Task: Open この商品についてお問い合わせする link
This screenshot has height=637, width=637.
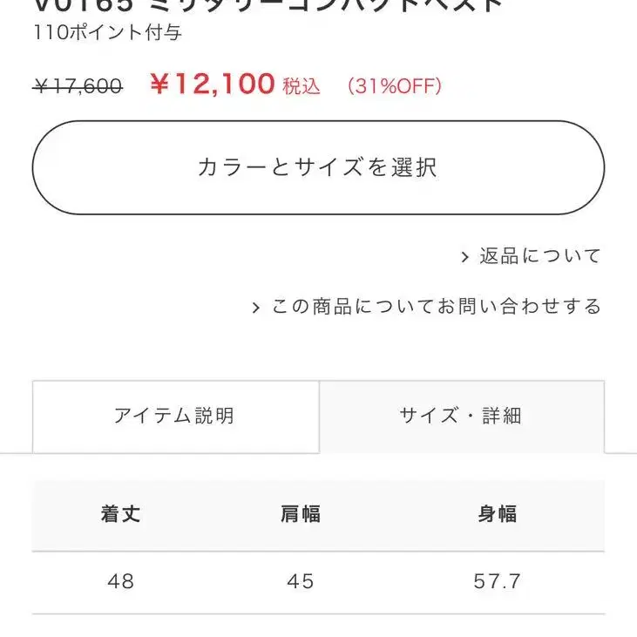Action: (x=436, y=307)
